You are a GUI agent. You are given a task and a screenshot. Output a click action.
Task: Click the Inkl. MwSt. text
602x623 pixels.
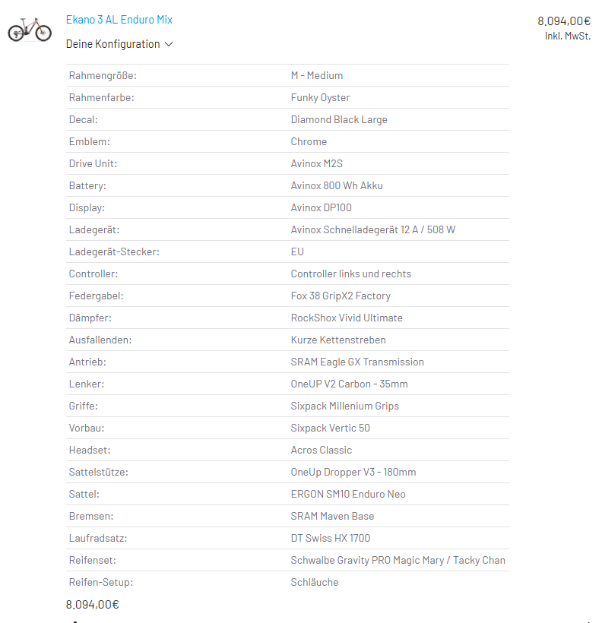pos(567,36)
